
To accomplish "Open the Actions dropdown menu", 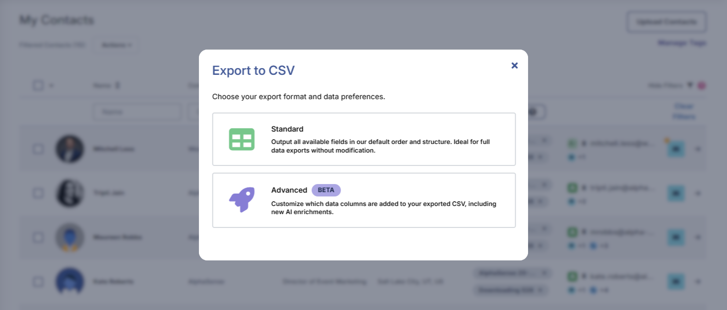I will click(115, 44).
